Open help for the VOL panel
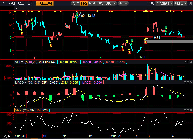The height and width of the screenshot is (139, 193). pos(185,62)
